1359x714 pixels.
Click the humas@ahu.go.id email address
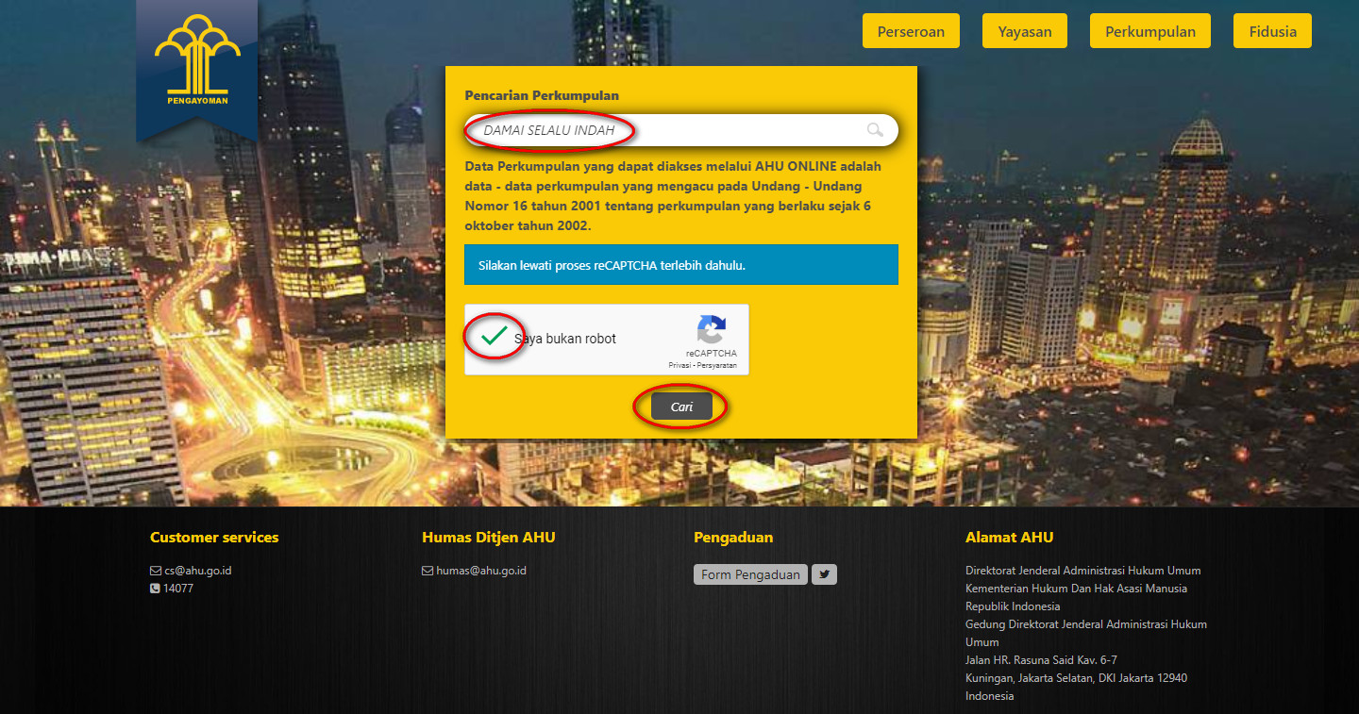(480, 571)
